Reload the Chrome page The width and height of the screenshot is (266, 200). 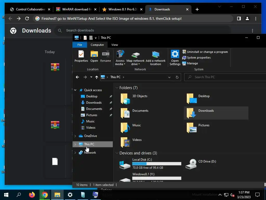pyautogui.click(x=27, y=18)
